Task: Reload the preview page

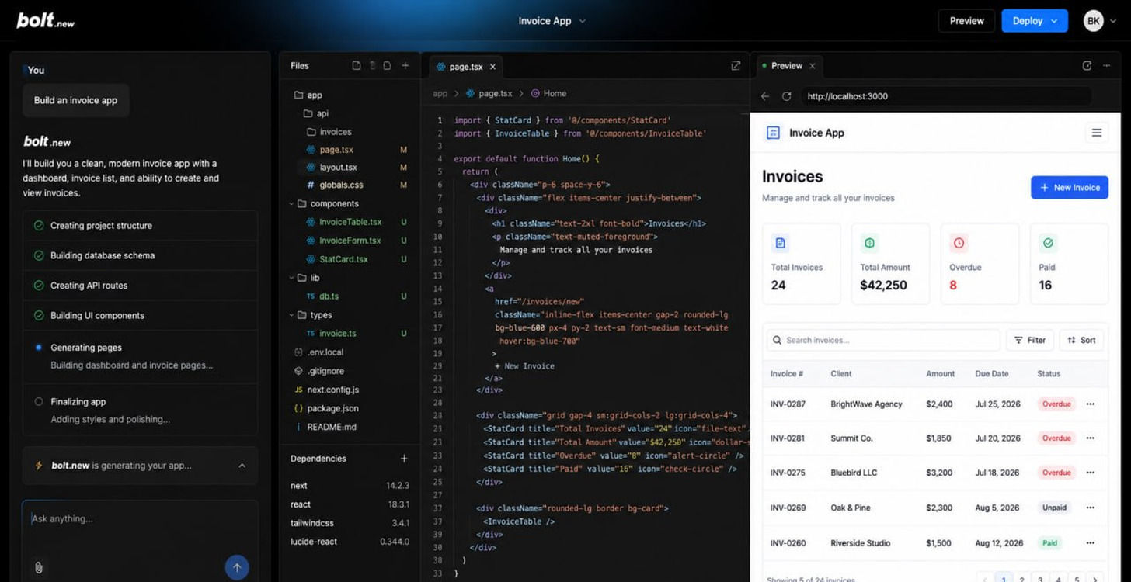Action: tap(786, 96)
